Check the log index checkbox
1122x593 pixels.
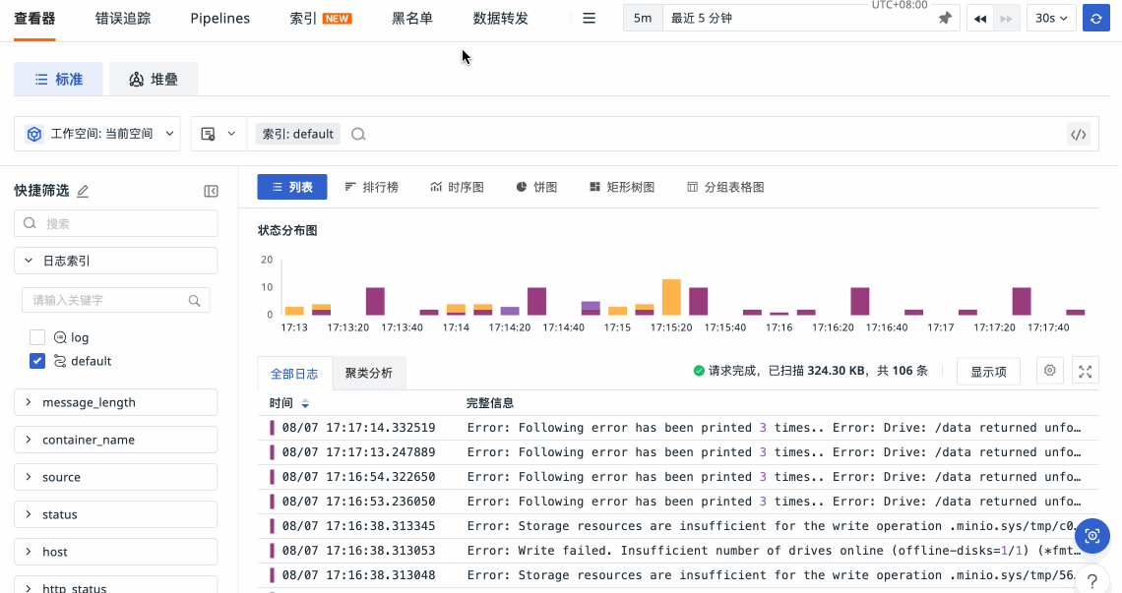(37, 337)
